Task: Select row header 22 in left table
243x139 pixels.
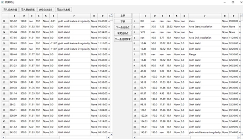Action: (x=4, y=21)
